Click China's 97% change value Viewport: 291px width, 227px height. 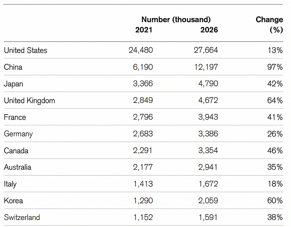pos(274,67)
